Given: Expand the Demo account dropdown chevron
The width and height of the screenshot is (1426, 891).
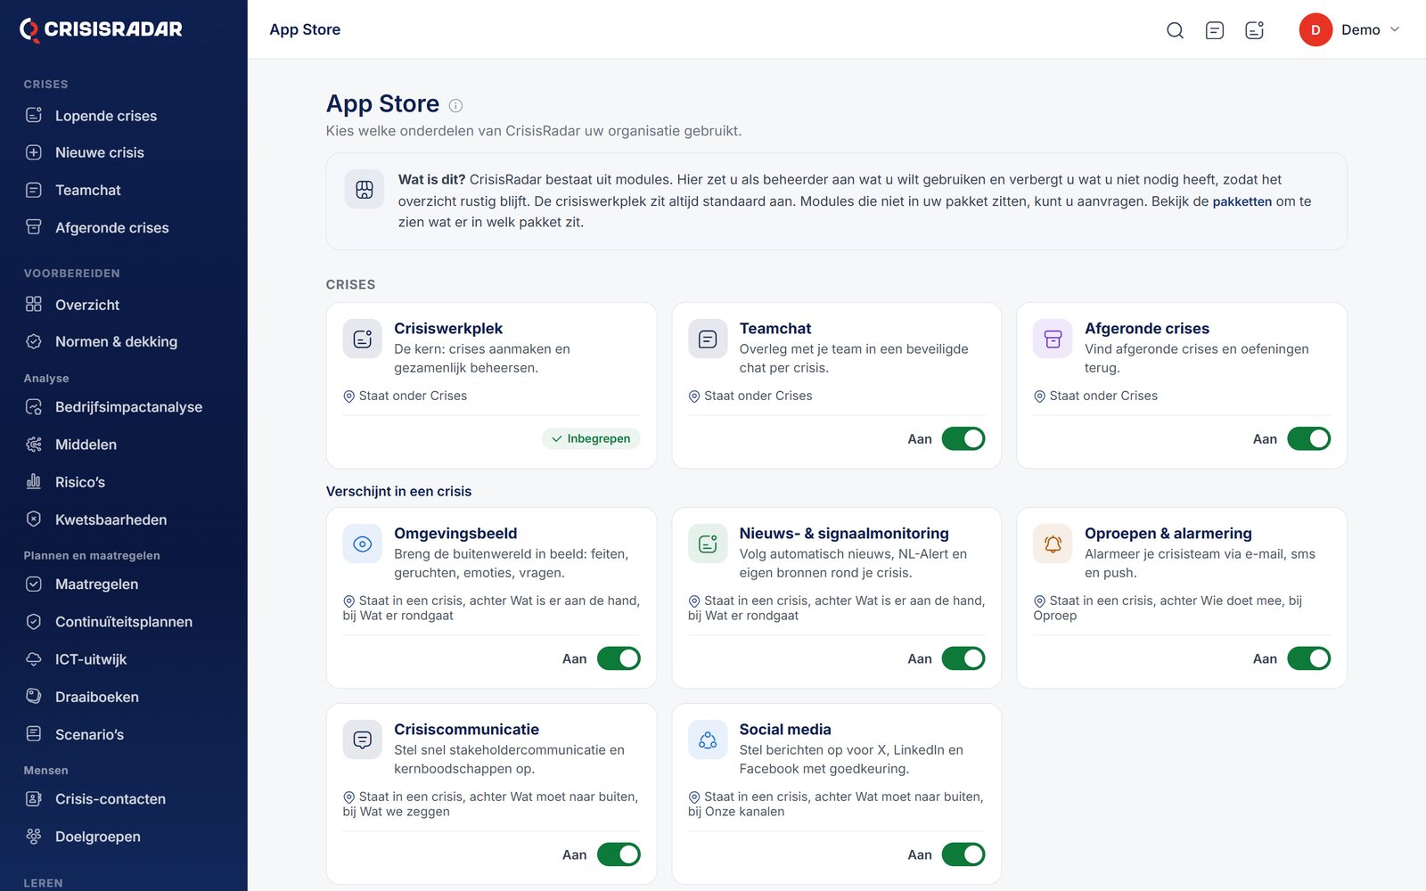Looking at the screenshot, I should point(1395,29).
